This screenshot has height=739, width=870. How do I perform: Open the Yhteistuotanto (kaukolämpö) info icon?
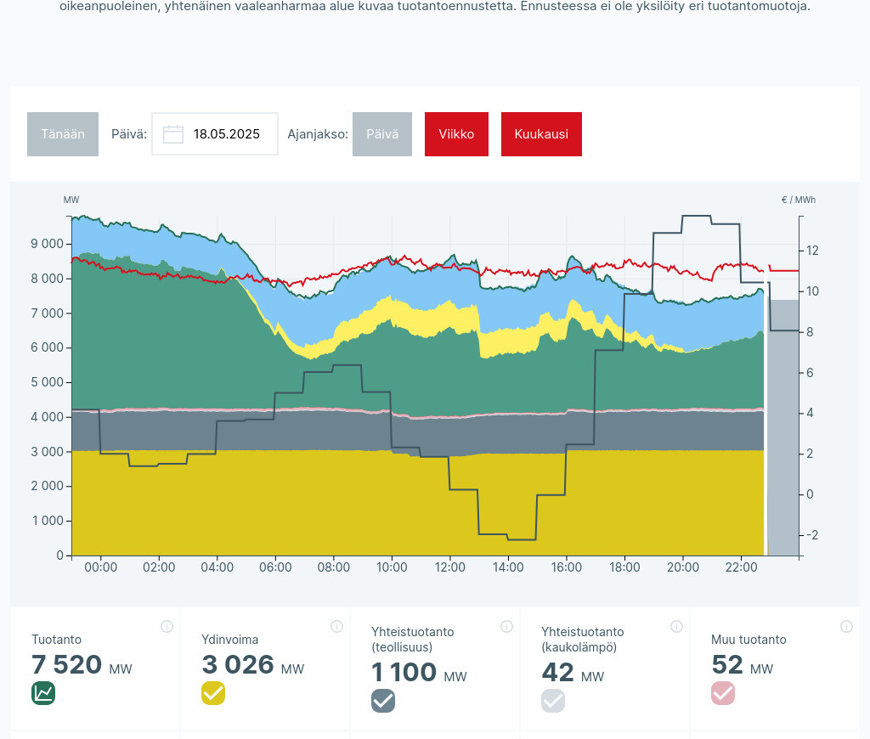coord(676,627)
